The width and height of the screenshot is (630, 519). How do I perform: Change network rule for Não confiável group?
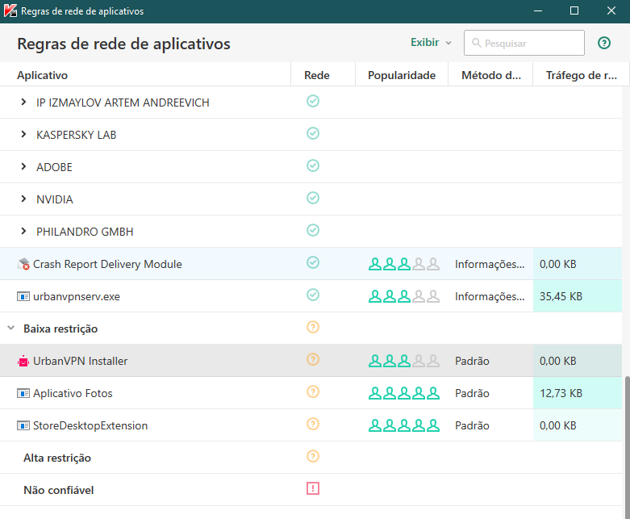pos(313,488)
